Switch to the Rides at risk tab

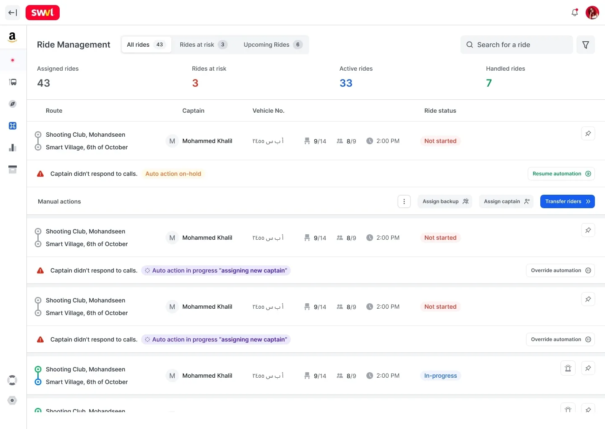203,45
